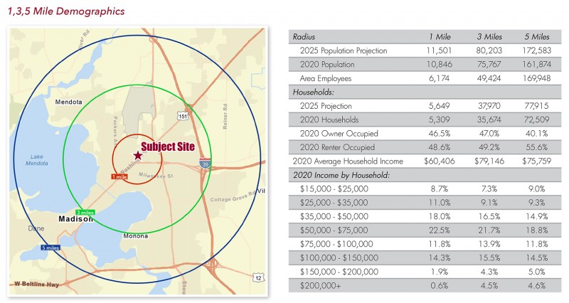Click the '3 Miles' column header
The width and height of the screenshot is (569, 303).
489,37
